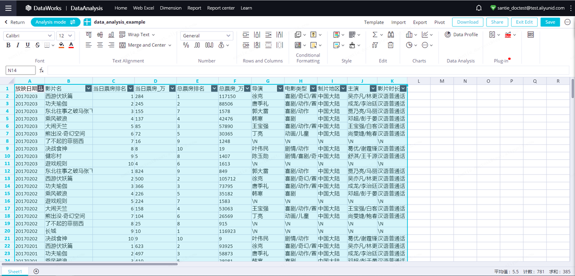Expand the sum function dropdown
Image resolution: width=575 pixels, height=276 pixels.
pyautogui.click(x=381, y=35)
